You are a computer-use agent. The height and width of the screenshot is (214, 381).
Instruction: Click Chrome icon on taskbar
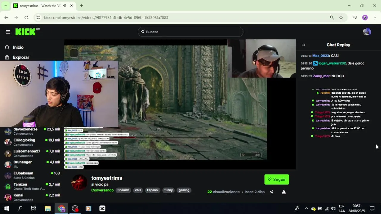click(62, 208)
